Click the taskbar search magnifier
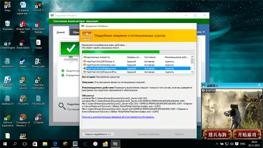263x148 pixels. [15, 144]
